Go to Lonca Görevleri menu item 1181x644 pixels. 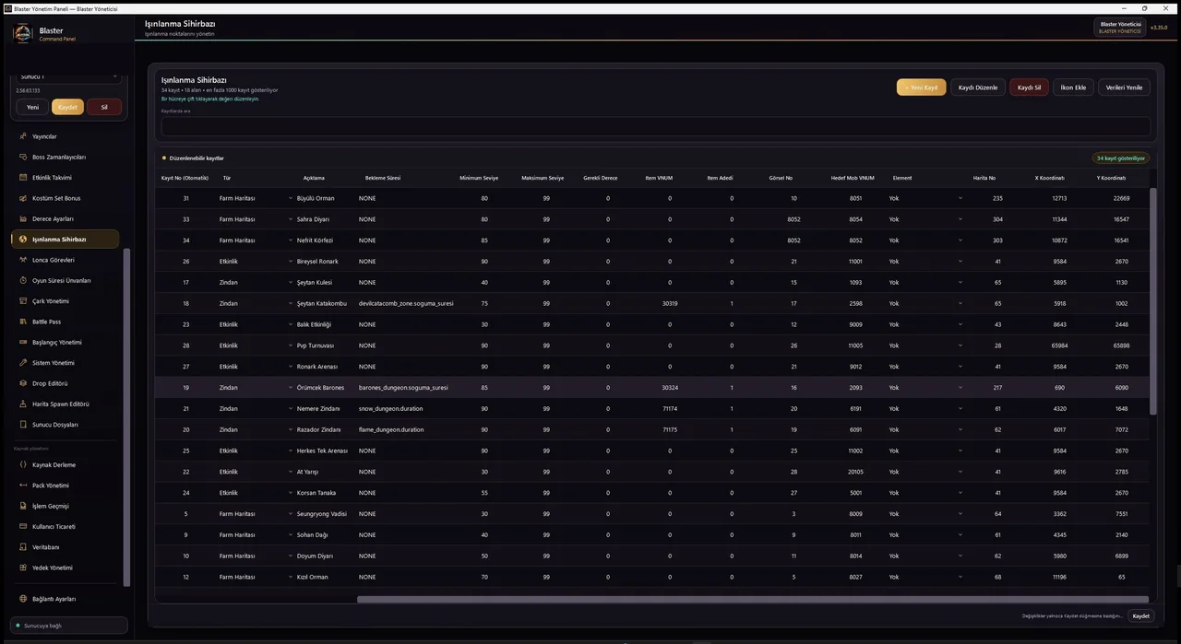[66, 260]
